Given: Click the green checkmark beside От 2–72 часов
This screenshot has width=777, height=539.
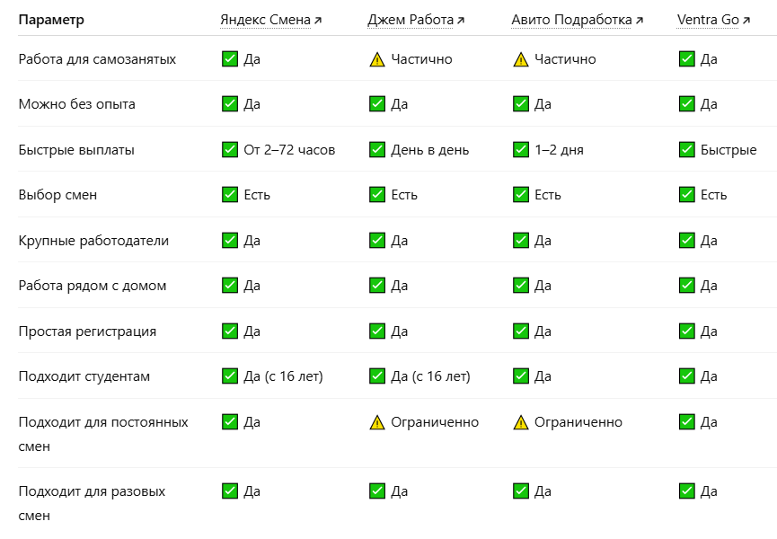Looking at the screenshot, I should tap(230, 150).
